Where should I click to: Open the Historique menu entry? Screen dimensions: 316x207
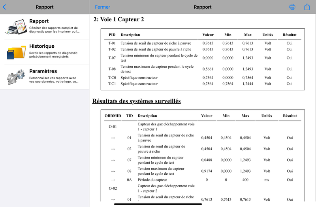tap(45, 52)
